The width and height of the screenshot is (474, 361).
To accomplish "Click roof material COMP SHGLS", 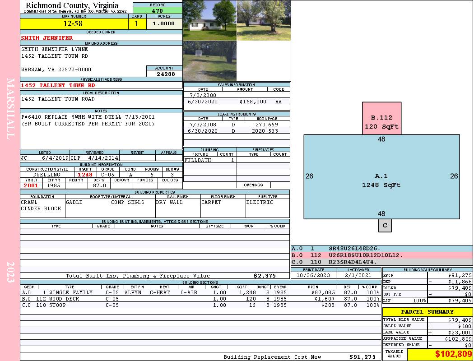I will point(128,203).
